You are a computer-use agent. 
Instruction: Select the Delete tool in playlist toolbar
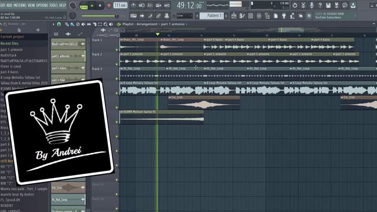pos(78,24)
